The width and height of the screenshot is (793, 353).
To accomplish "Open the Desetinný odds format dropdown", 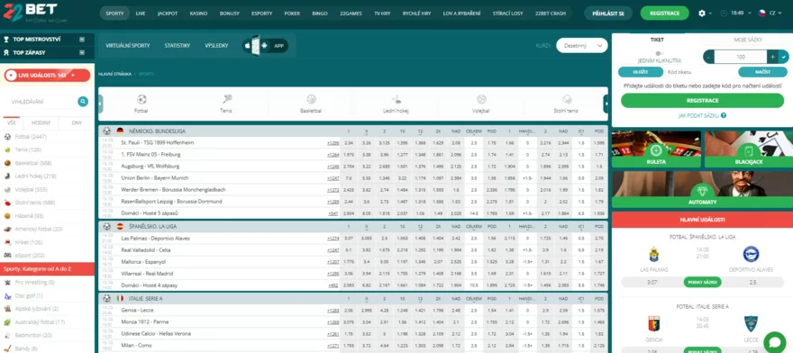I will [x=581, y=46].
